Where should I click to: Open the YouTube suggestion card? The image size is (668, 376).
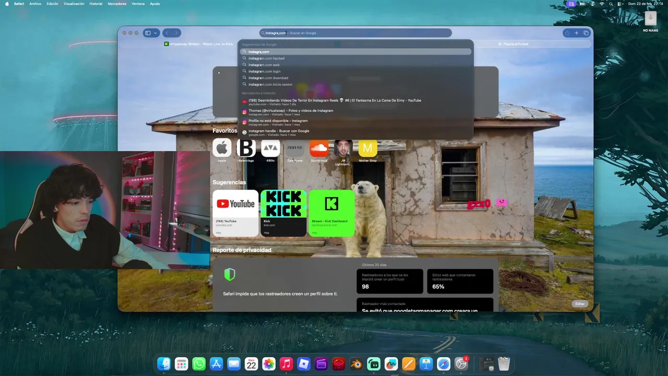coord(235,213)
